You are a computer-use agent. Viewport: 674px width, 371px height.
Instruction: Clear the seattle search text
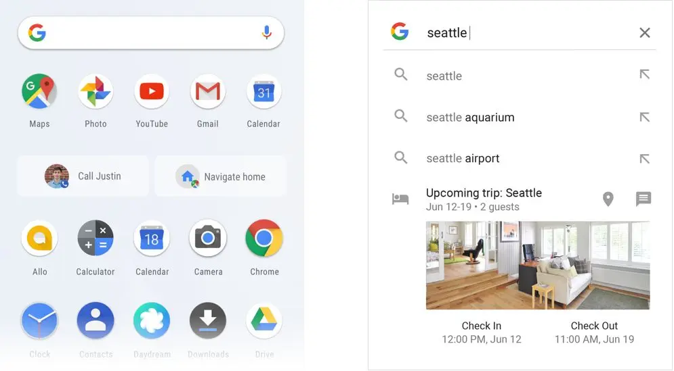coord(644,32)
